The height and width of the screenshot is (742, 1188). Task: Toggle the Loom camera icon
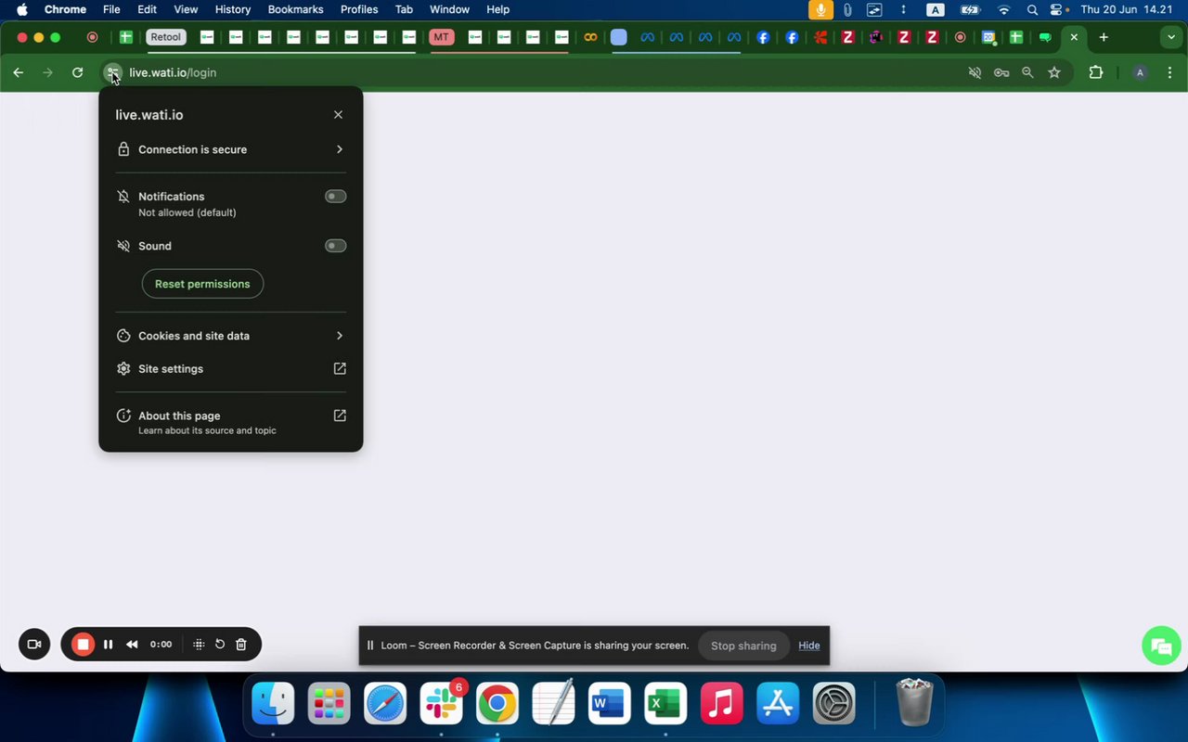click(x=34, y=645)
